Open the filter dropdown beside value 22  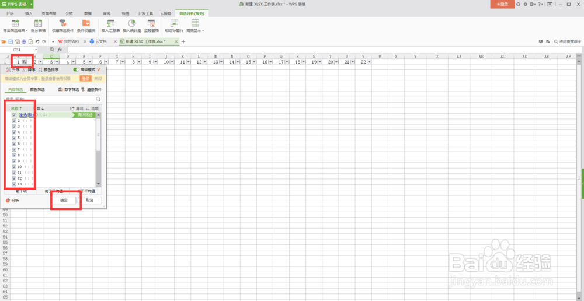coord(369,62)
